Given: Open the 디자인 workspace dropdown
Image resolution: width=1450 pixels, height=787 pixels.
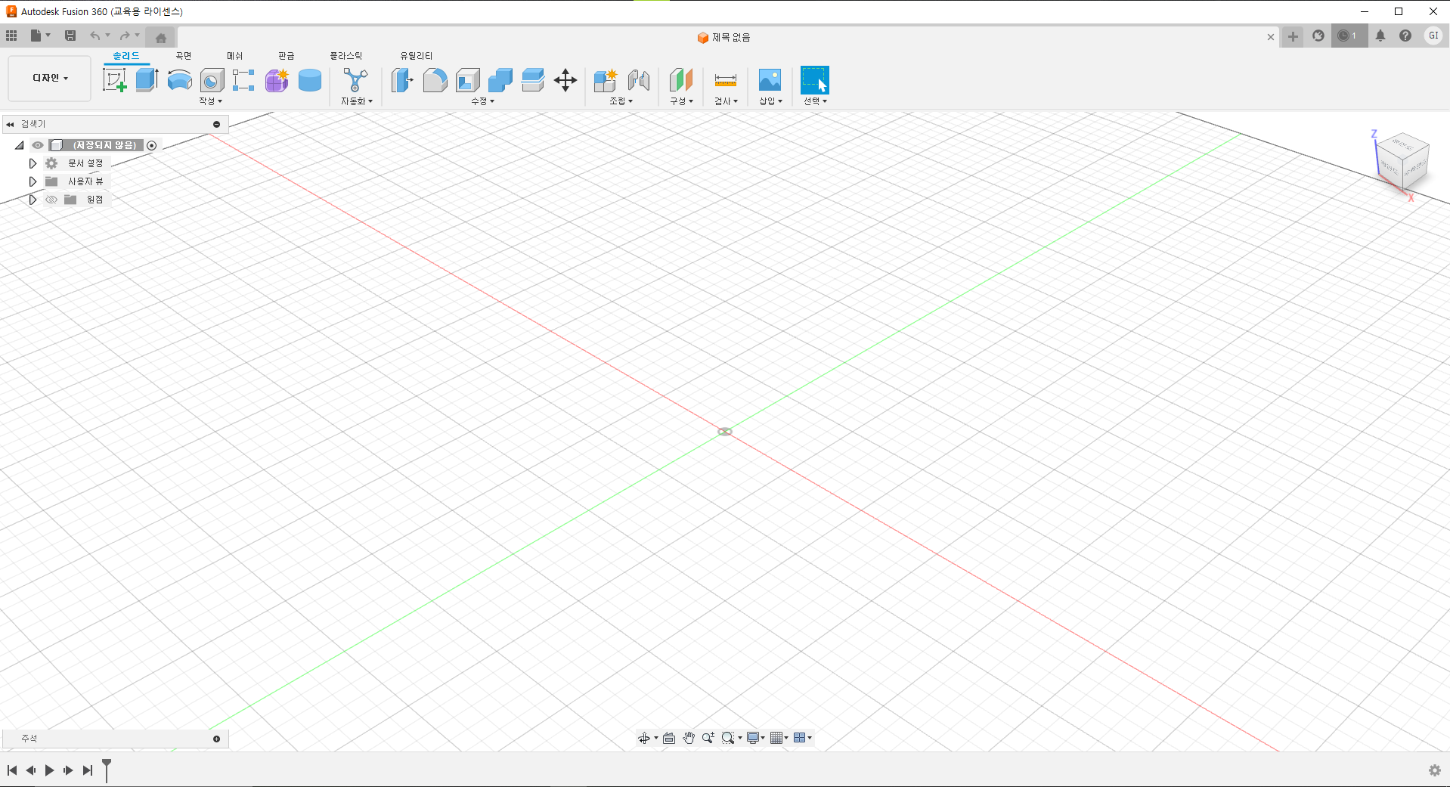Looking at the screenshot, I should click(x=50, y=78).
